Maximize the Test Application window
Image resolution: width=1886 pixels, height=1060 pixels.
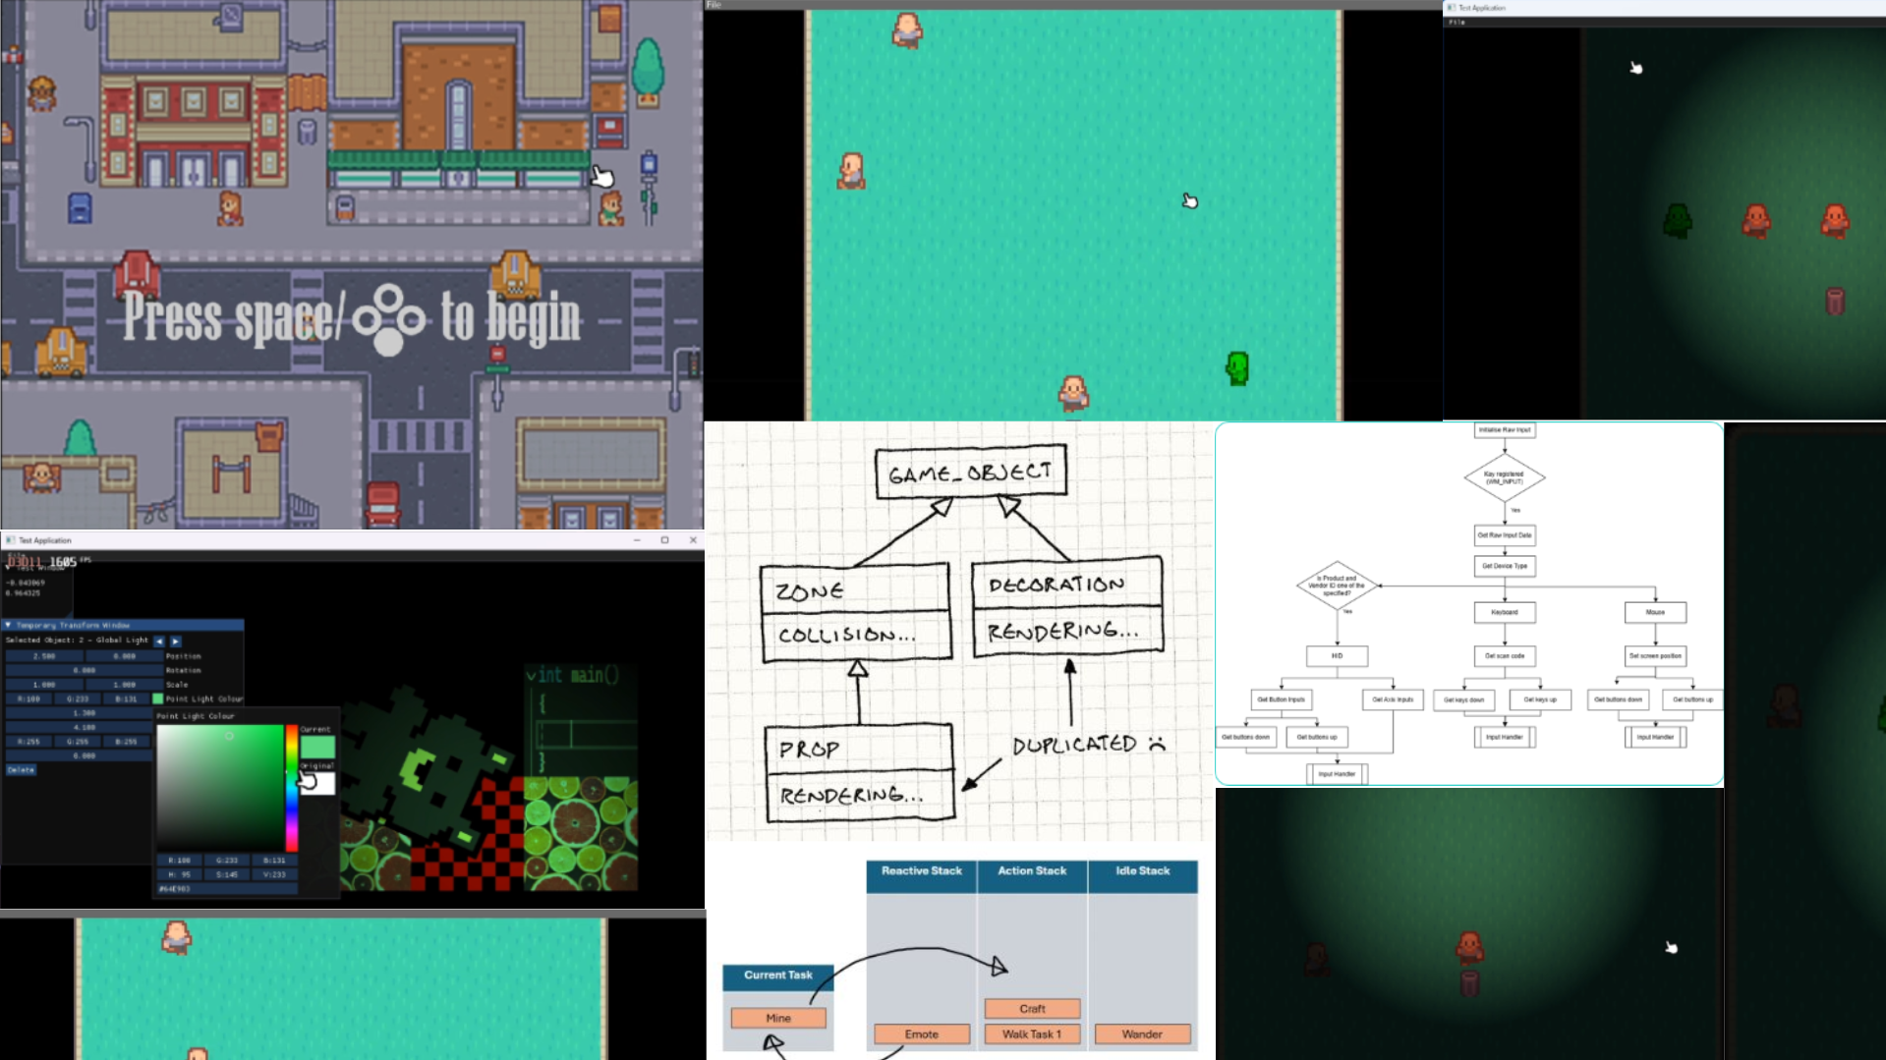click(x=664, y=540)
